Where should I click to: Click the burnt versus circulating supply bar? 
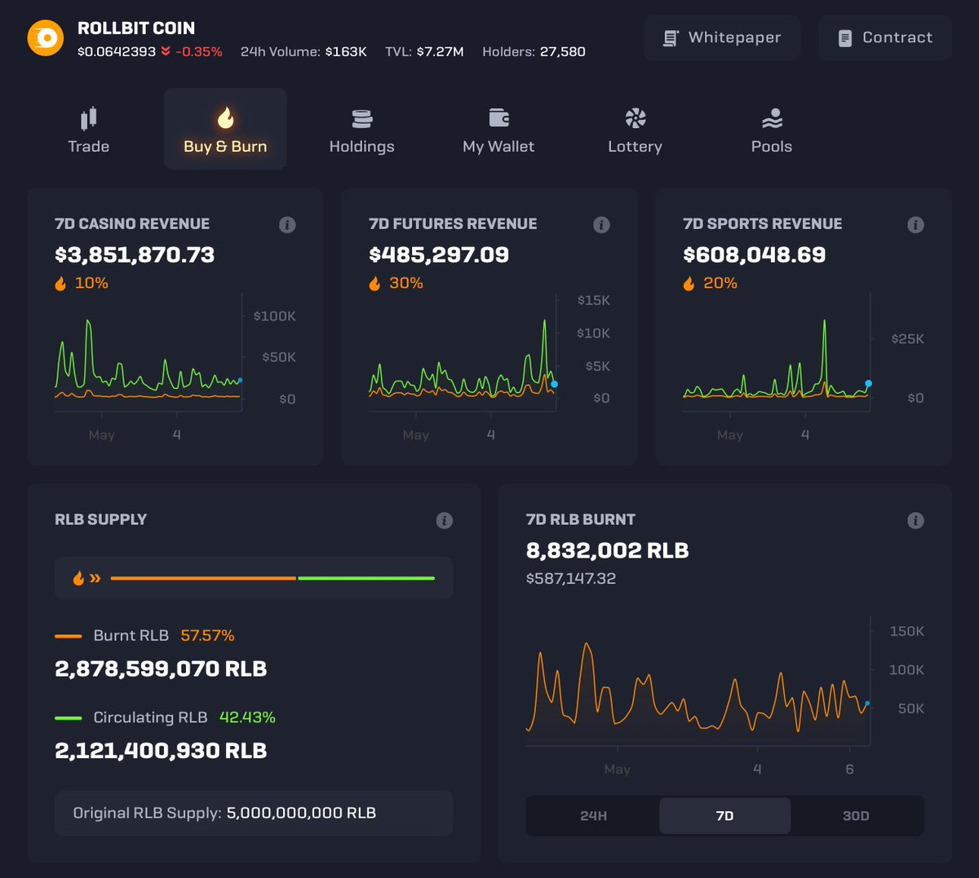coord(272,578)
